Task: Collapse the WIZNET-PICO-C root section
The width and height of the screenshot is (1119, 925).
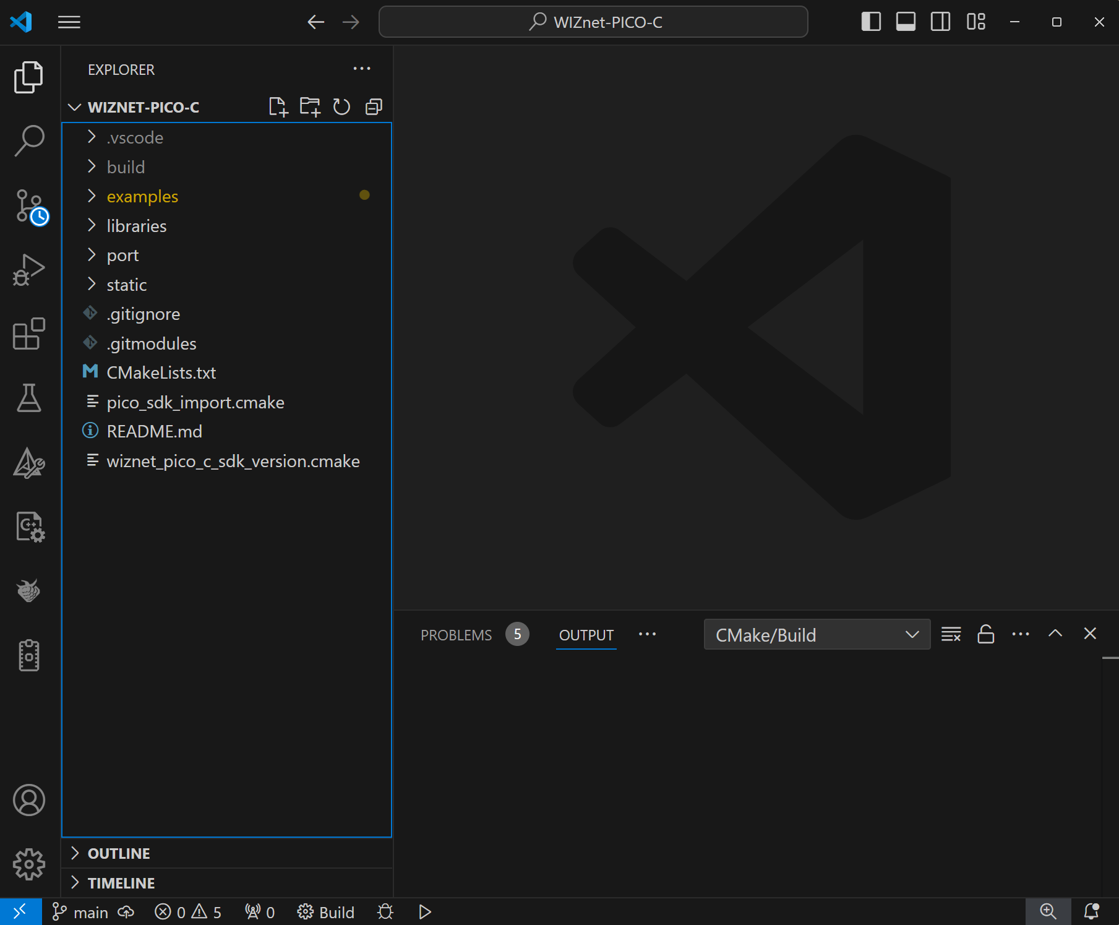Action: pyautogui.click(x=142, y=107)
